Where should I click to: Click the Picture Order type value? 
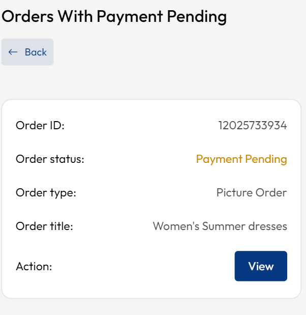click(x=251, y=193)
